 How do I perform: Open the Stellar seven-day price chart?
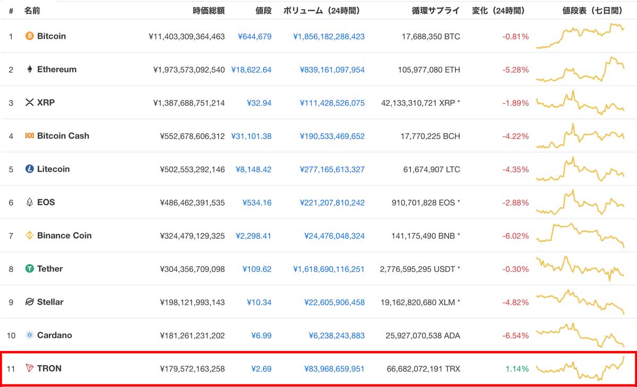(x=581, y=302)
